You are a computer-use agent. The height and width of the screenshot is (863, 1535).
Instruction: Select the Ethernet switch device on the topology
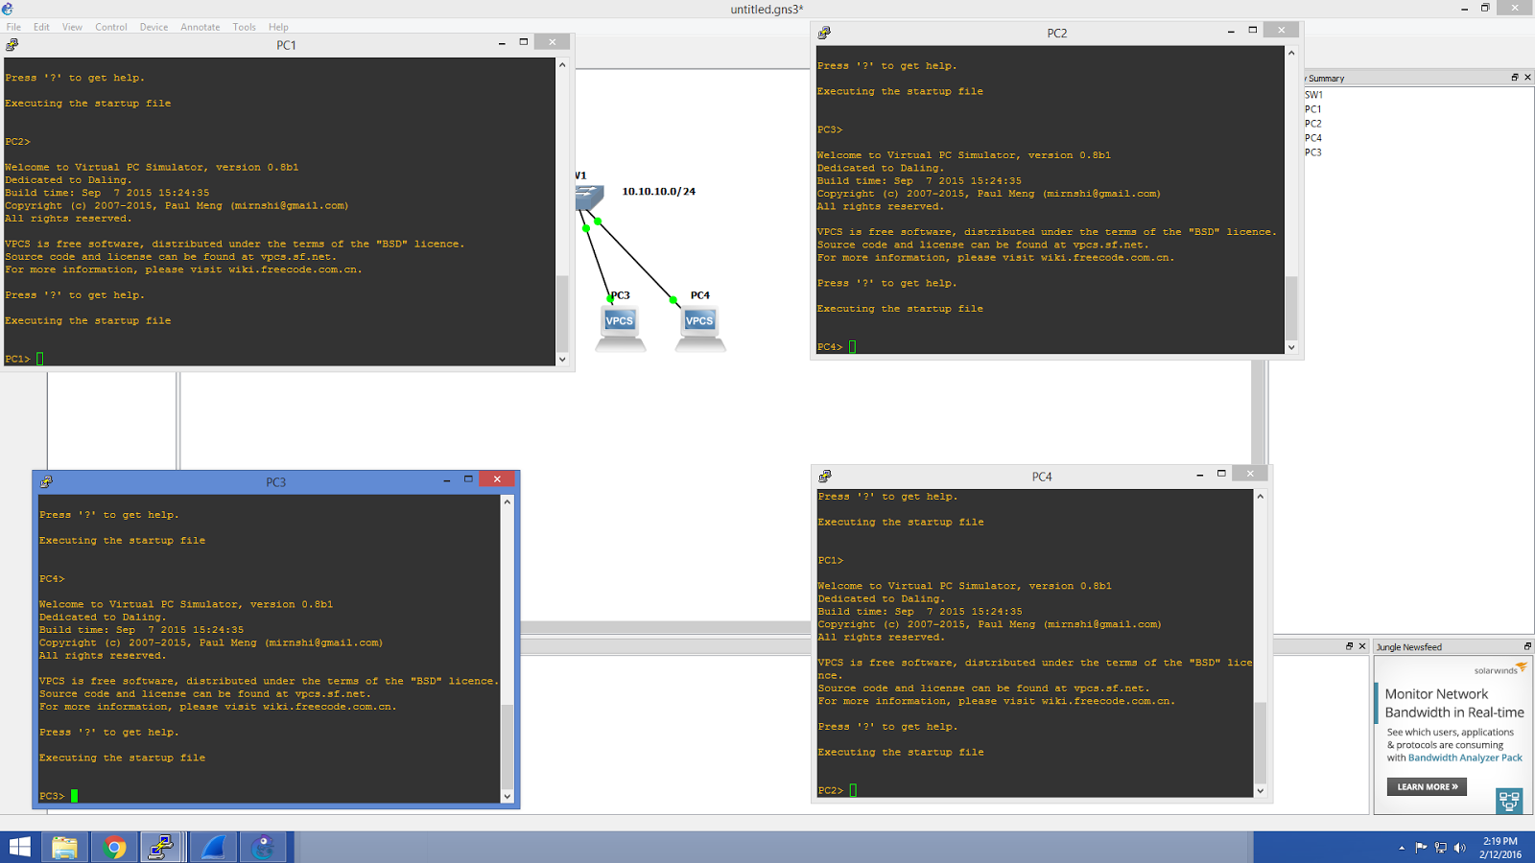point(589,198)
